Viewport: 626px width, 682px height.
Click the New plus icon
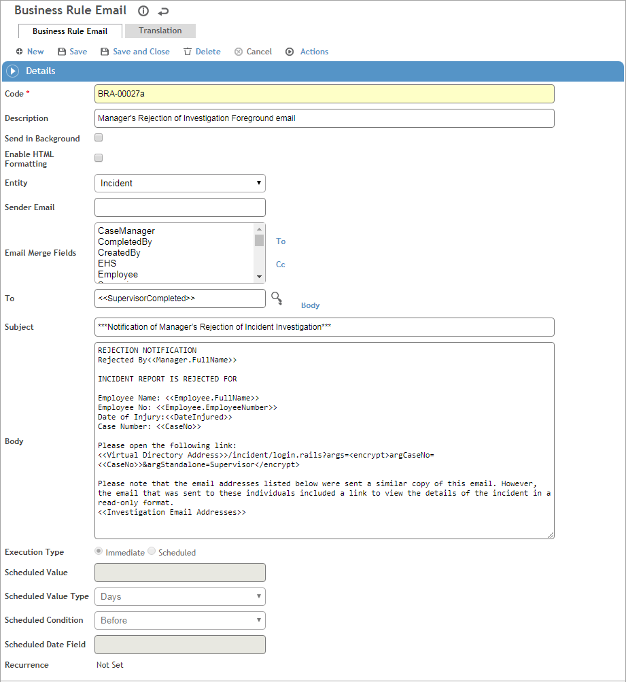pyautogui.click(x=19, y=51)
